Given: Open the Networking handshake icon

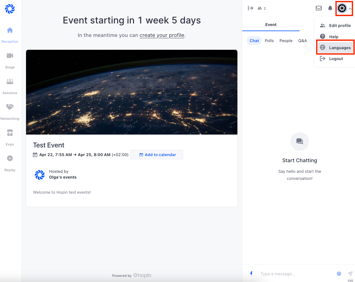Looking at the screenshot, I should click(x=10, y=107).
